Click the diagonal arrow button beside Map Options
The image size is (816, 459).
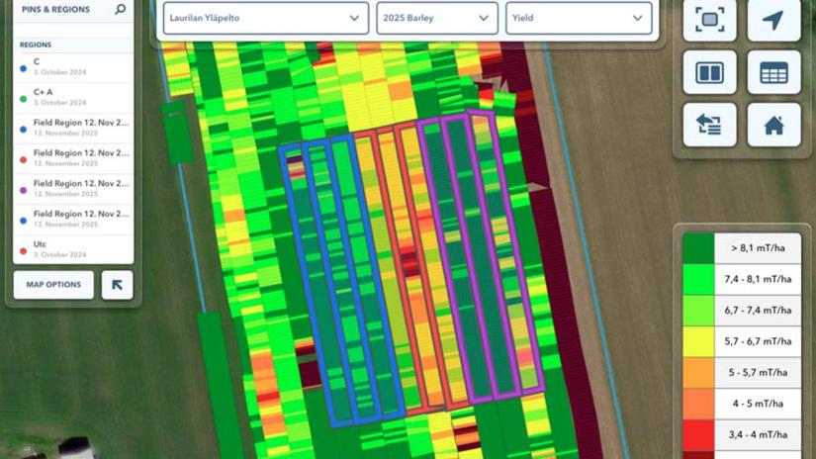click(117, 285)
